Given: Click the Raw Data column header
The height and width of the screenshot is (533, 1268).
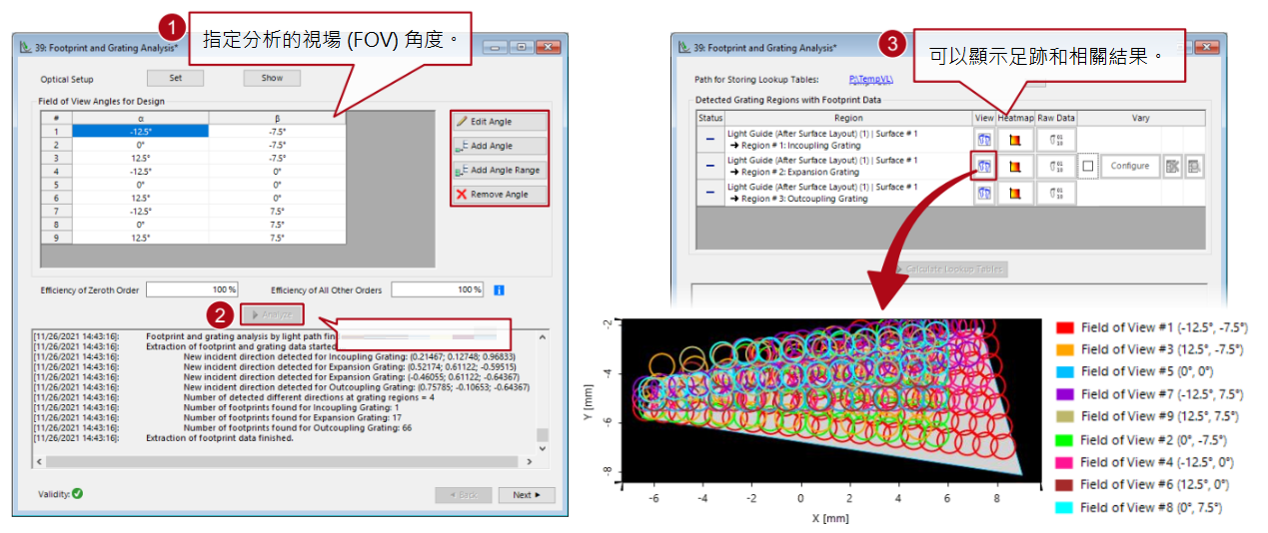Looking at the screenshot, I should tap(1056, 118).
